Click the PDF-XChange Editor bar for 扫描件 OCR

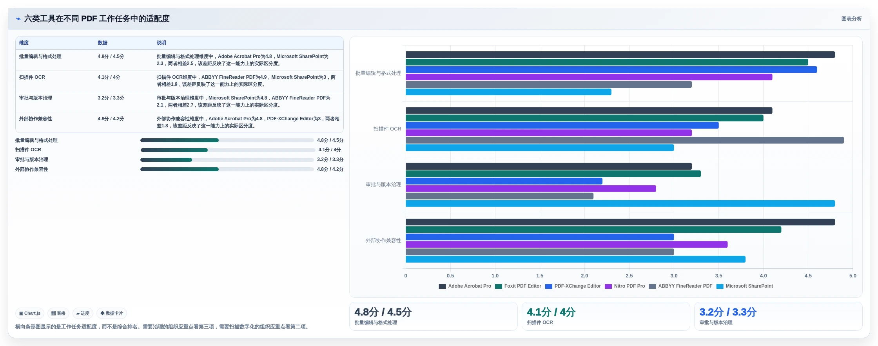[x=562, y=125]
